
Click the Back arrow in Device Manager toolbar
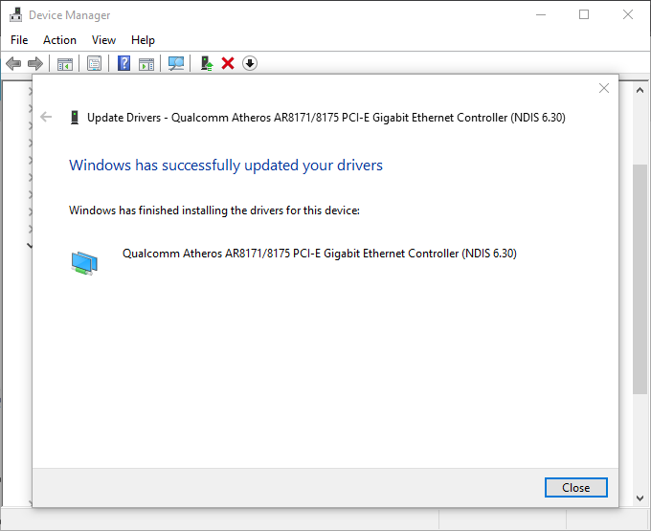(13, 63)
